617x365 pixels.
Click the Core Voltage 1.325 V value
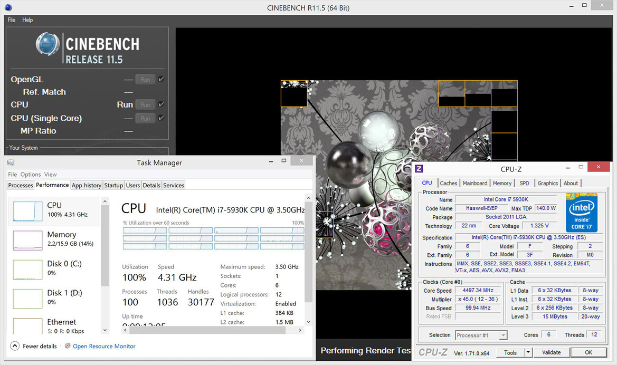tap(539, 225)
